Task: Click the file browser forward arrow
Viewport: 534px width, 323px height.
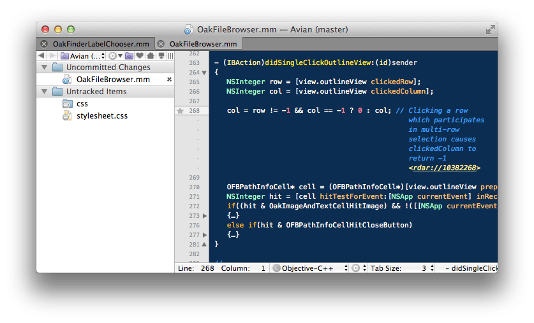Action: [x=52, y=56]
